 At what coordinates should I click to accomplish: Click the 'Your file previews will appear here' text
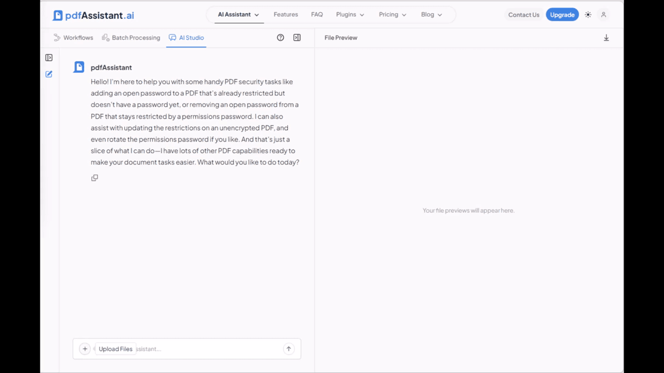469,211
